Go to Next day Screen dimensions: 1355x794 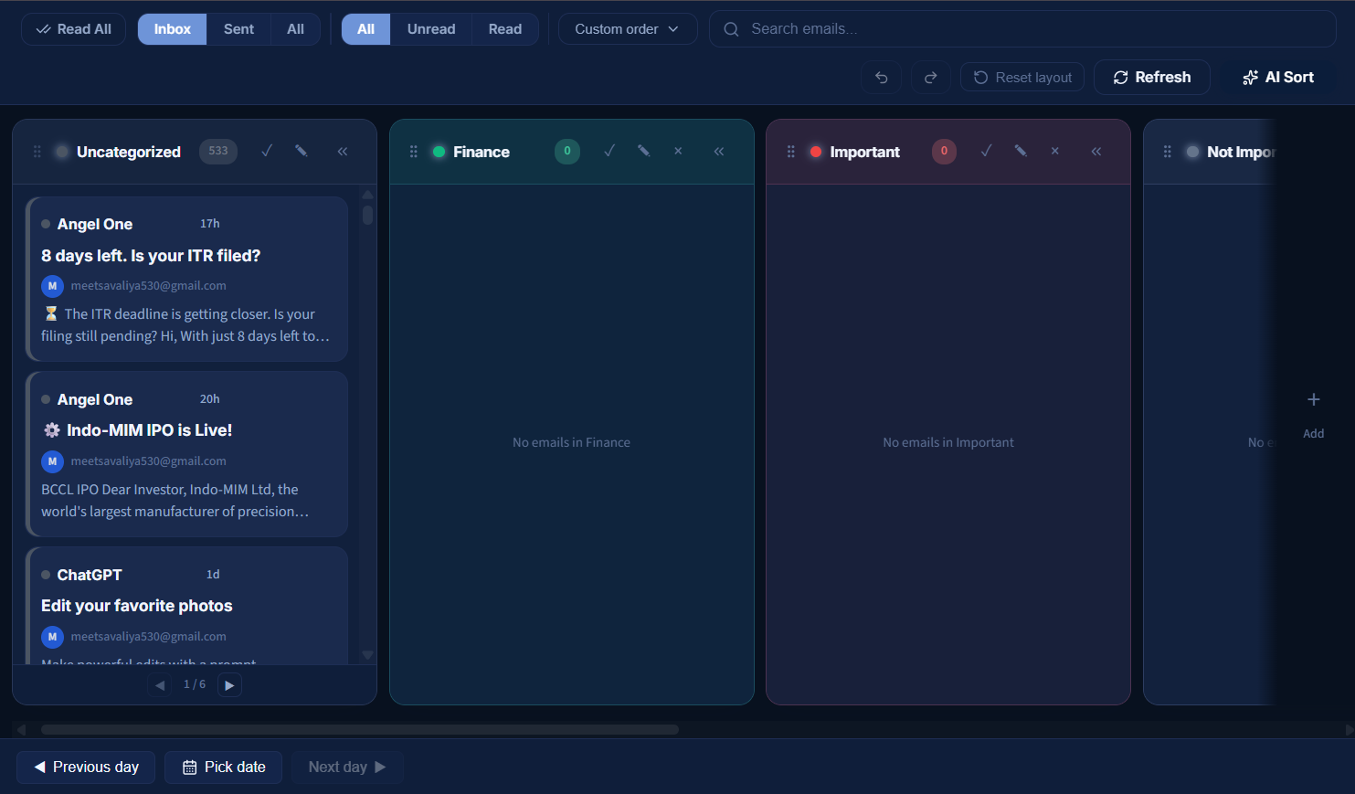[x=347, y=768]
